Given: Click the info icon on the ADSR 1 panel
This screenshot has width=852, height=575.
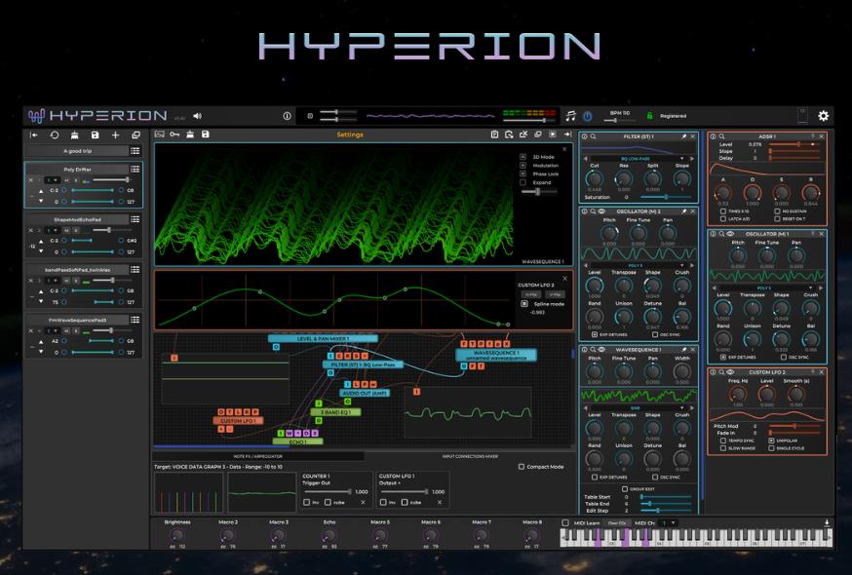Looking at the screenshot, I should coord(714,136).
